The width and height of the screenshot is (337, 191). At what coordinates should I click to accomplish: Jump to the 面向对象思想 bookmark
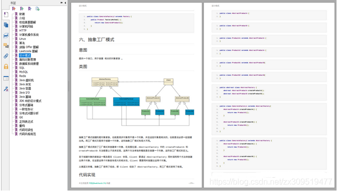coord(27,59)
